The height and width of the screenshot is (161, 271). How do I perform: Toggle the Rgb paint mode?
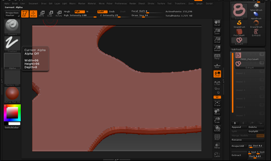(x=80, y=12)
